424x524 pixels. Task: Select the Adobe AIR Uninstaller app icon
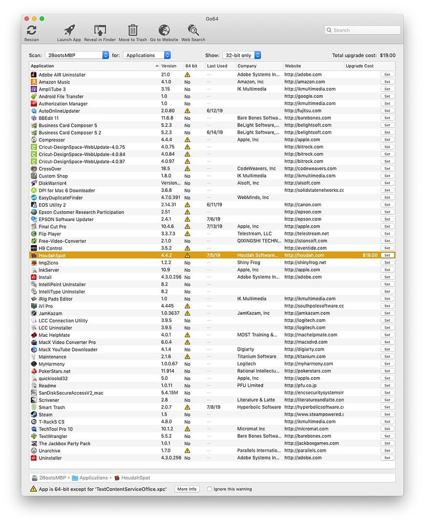(34, 75)
